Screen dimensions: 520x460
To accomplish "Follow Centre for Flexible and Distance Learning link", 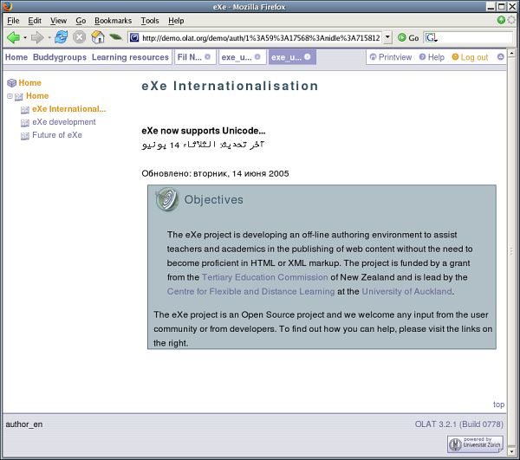I will click(250, 291).
